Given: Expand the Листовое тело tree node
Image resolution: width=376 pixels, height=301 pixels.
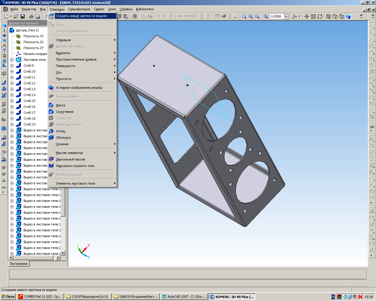Looking at the screenshot, I should 12,60.
